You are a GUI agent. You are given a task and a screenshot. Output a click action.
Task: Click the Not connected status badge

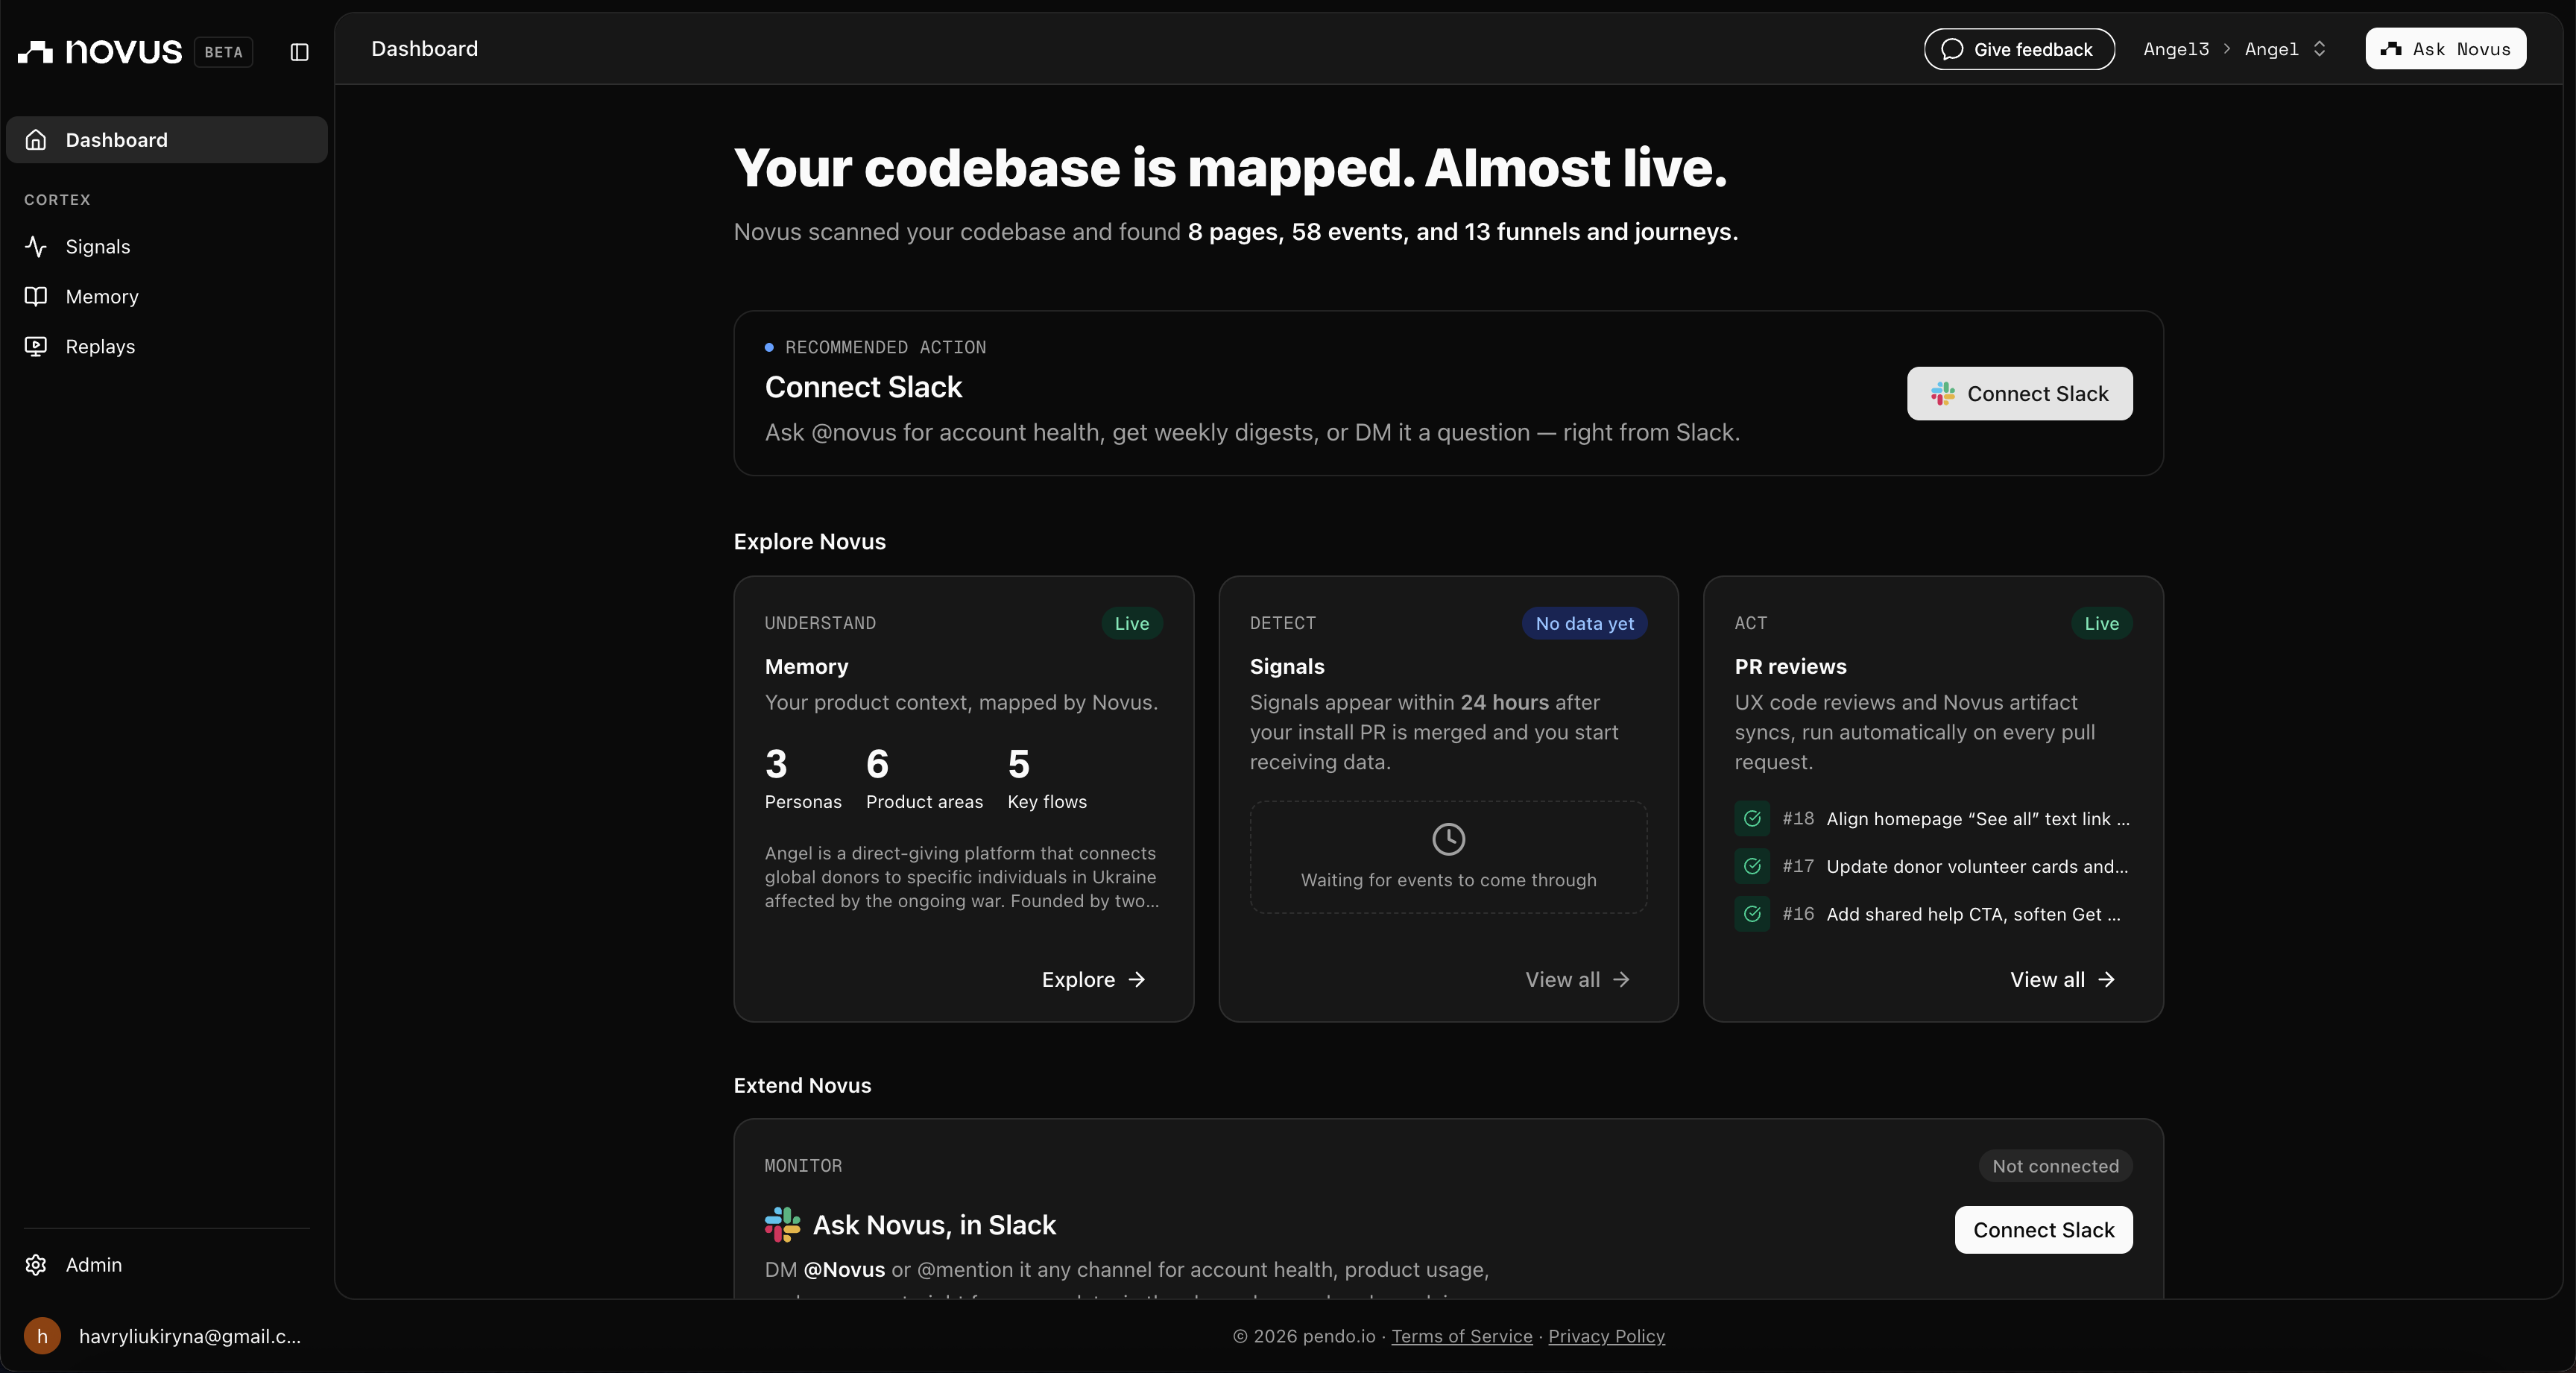coord(2055,1166)
